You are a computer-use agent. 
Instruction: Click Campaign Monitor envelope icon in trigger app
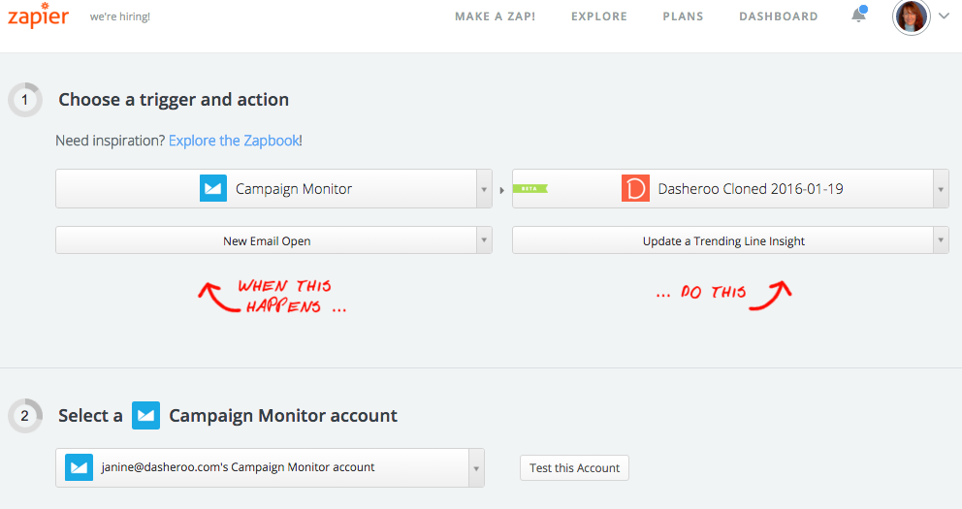pos(213,188)
